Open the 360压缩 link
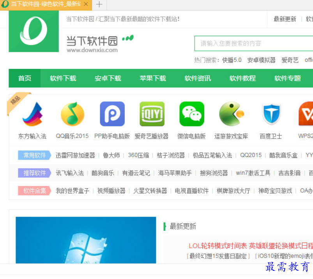The image size is (313, 279). [138, 155]
